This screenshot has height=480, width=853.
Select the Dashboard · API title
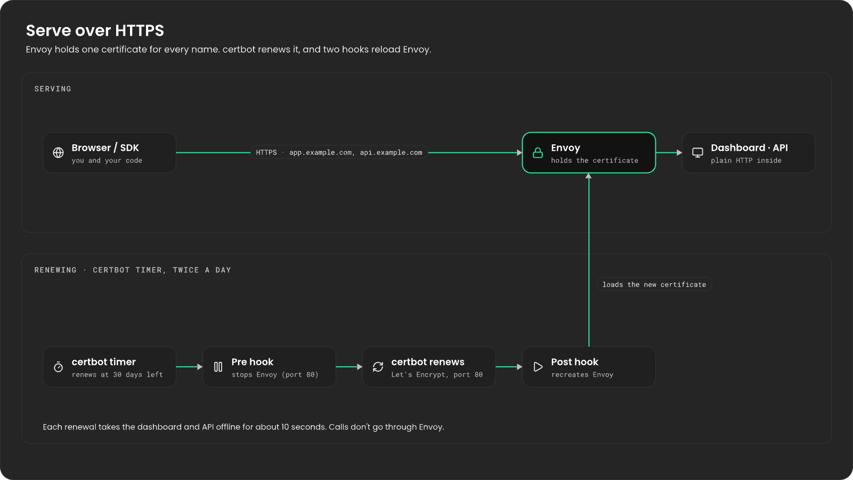tap(749, 148)
